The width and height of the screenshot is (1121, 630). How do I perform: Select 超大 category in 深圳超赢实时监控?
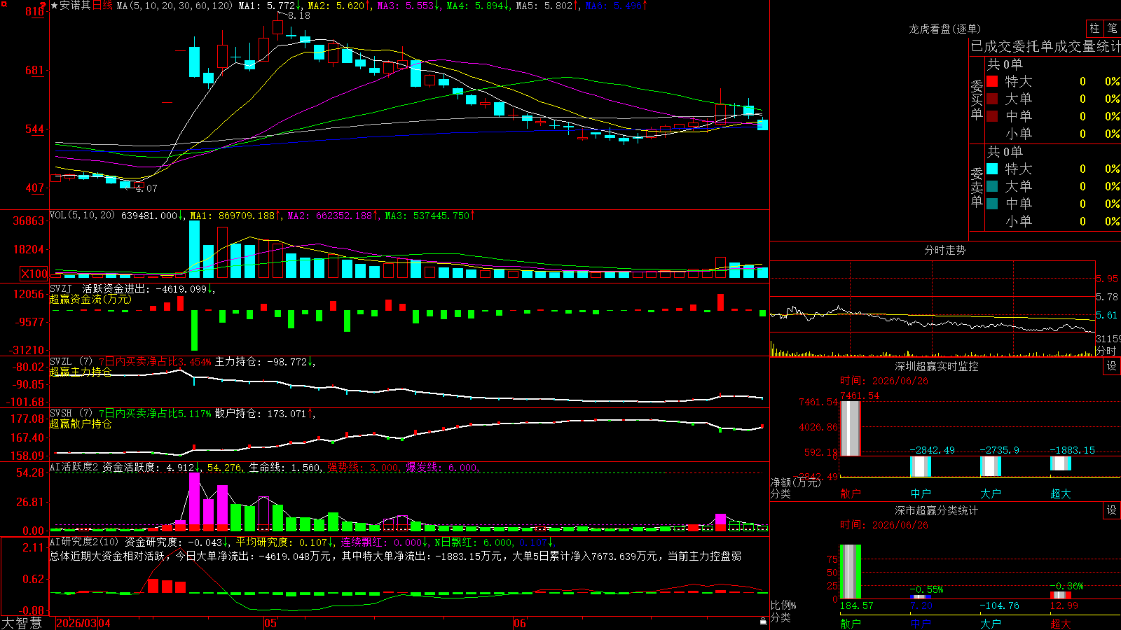pyautogui.click(x=1061, y=493)
